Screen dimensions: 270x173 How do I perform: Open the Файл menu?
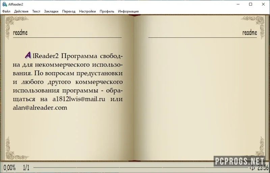click(x=6, y=11)
